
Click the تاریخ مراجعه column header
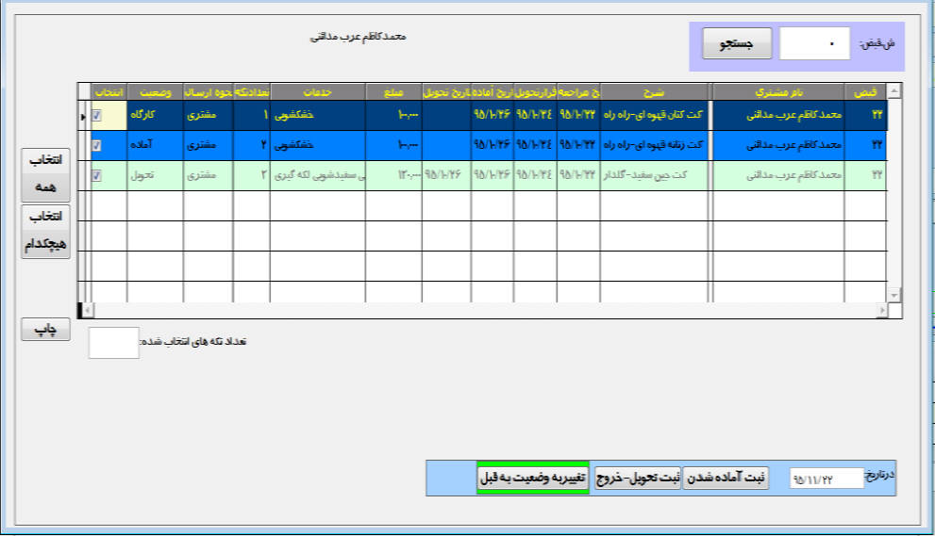[578, 92]
